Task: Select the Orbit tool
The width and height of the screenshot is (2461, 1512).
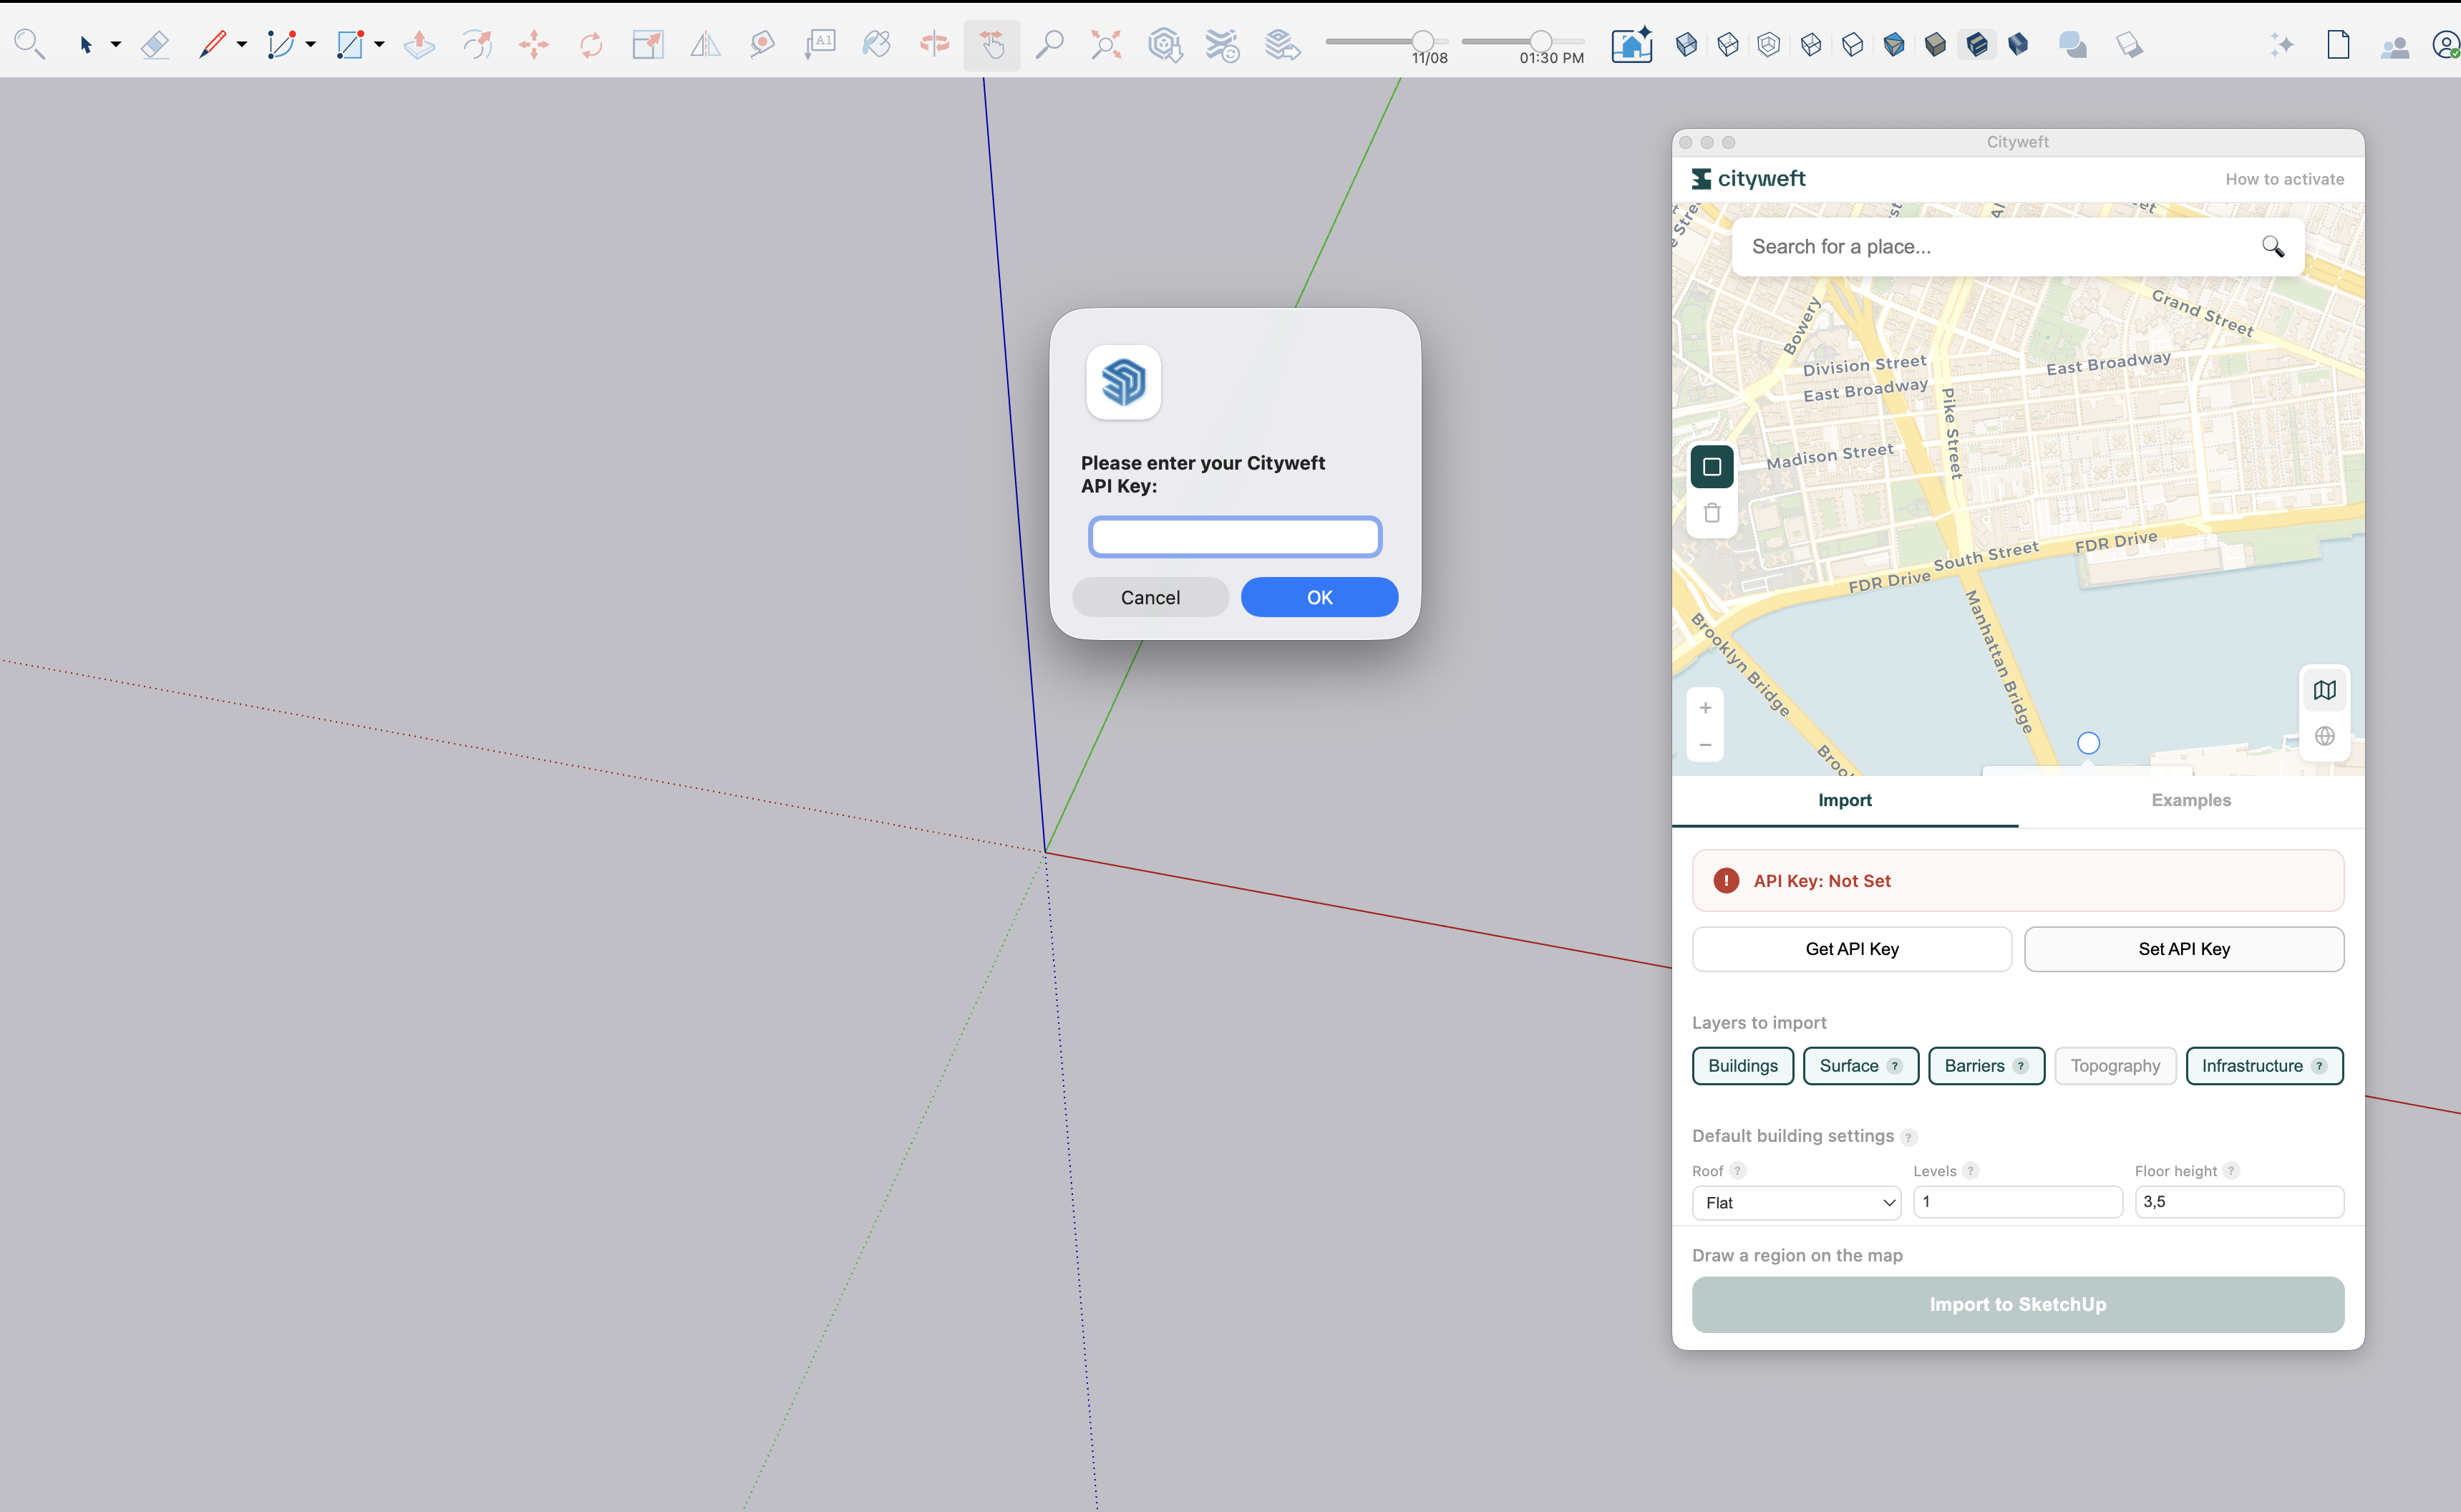Action: pyautogui.click(x=933, y=44)
